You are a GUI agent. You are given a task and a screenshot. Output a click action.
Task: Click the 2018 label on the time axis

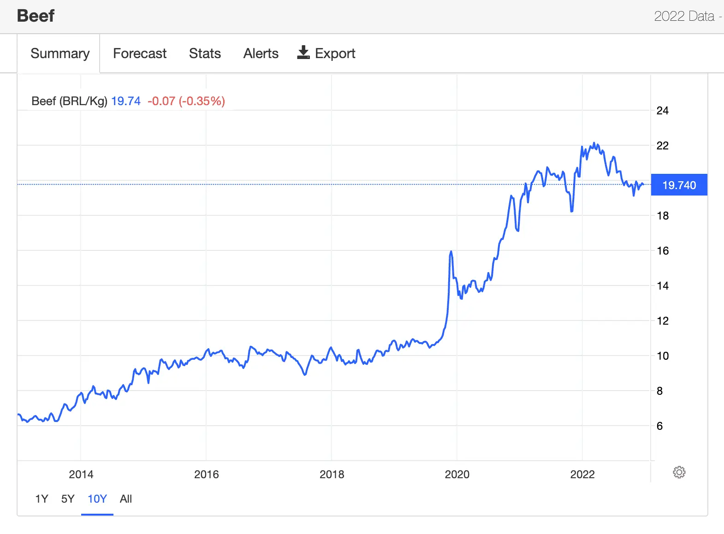coord(332,474)
